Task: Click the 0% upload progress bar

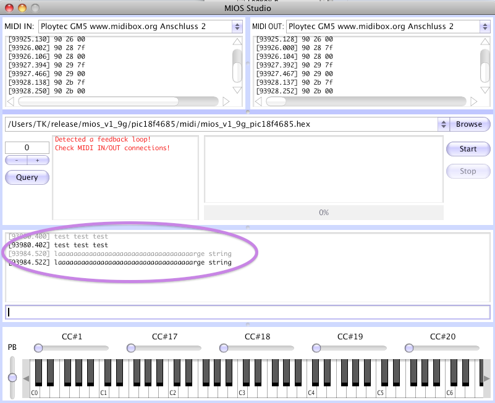Action: [x=324, y=213]
